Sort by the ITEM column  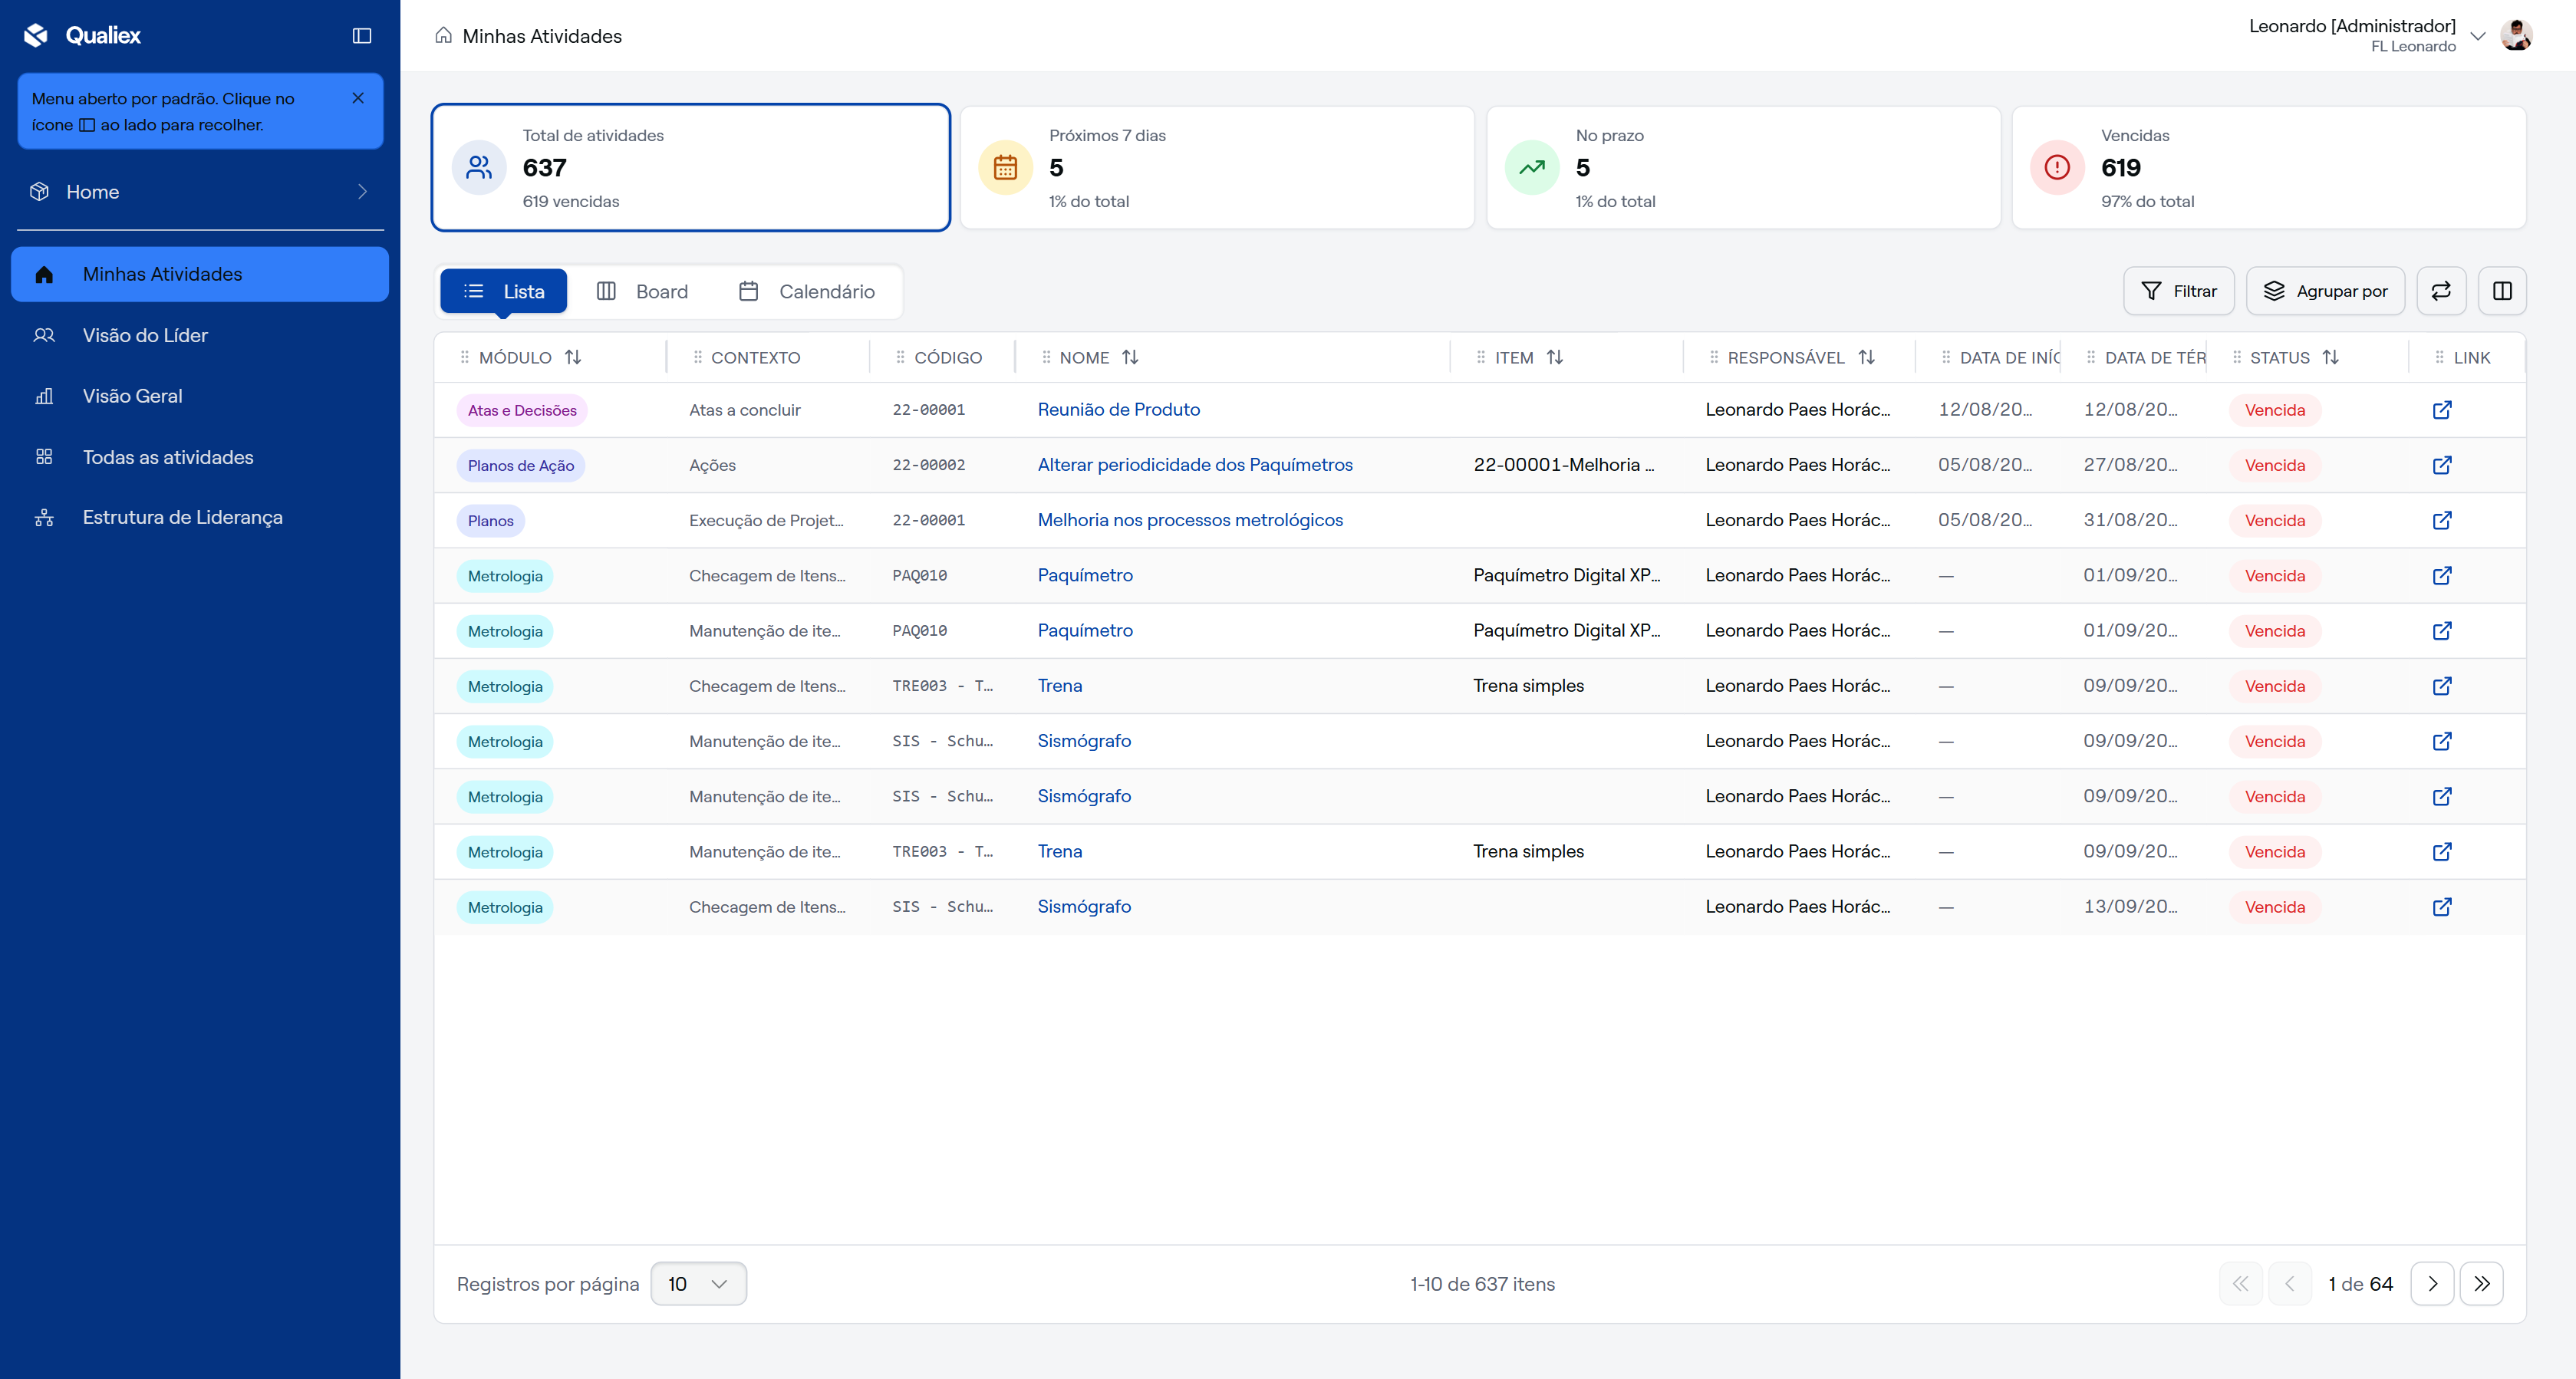(1555, 357)
